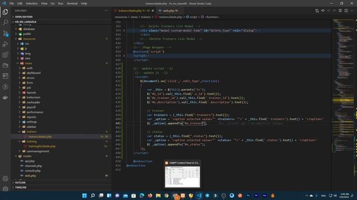
Task: Expand the payroll folder
Action: [31, 107]
